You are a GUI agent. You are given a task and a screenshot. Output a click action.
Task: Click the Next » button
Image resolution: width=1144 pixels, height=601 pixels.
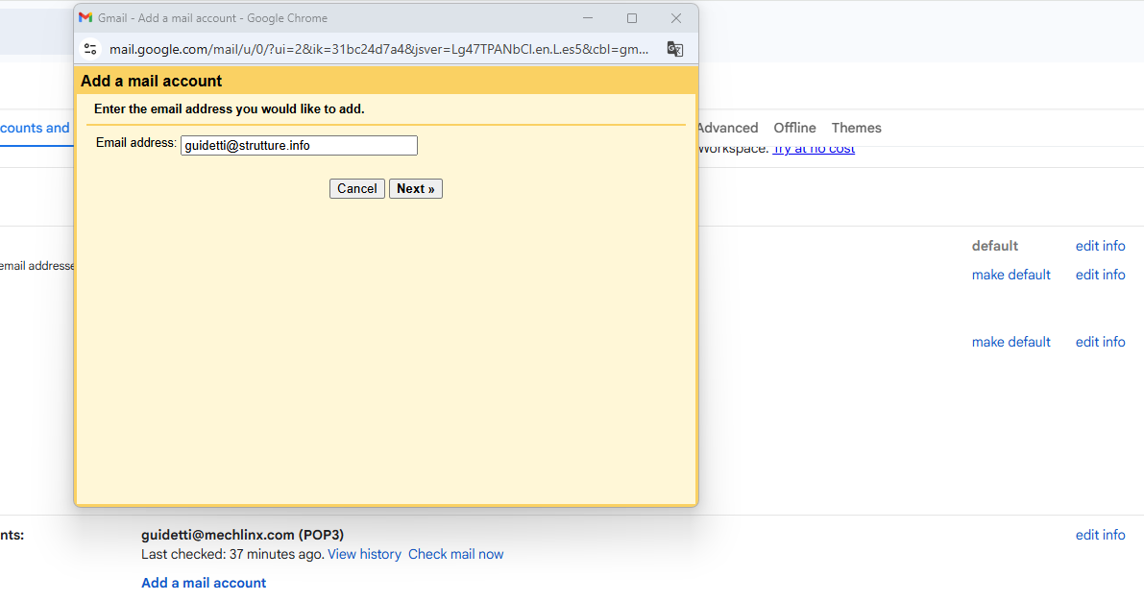pyautogui.click(x=415, y=189)
